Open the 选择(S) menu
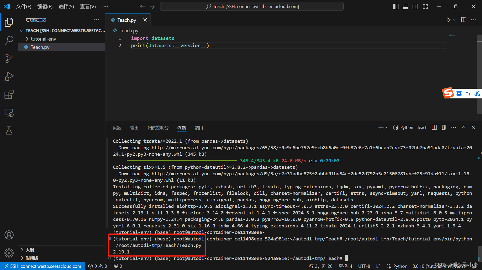The width and height of the screenshot is (482, 270). coord(66,7)
